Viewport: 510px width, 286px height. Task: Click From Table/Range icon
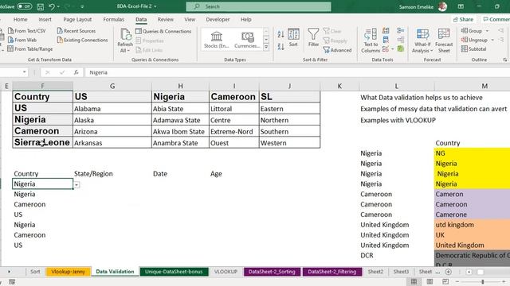tap(10, 49)
